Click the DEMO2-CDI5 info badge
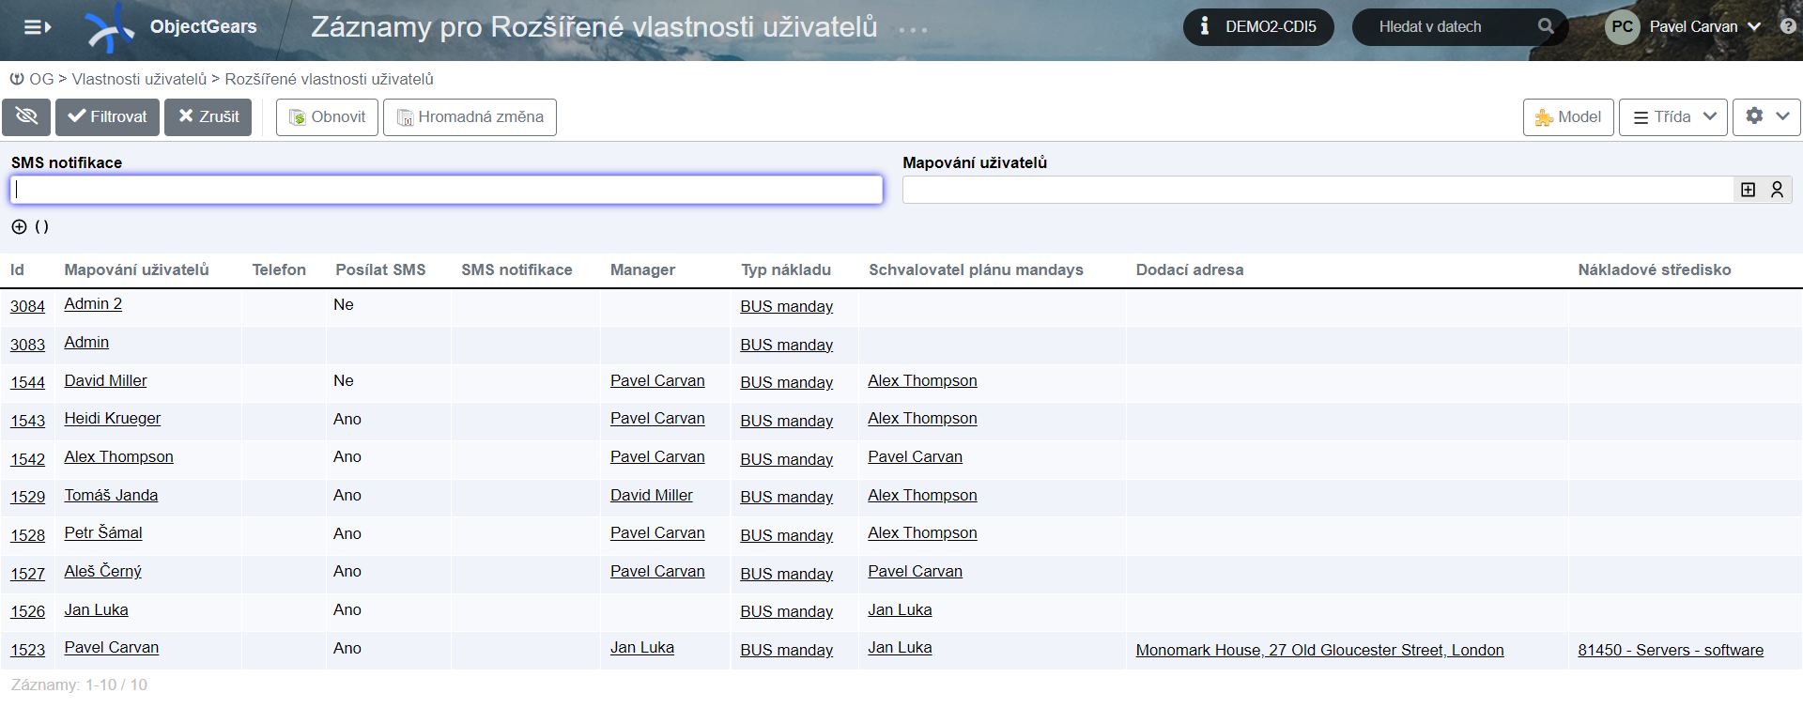Viewport: 1803px width, 708px height. (x=1258, y=27)
